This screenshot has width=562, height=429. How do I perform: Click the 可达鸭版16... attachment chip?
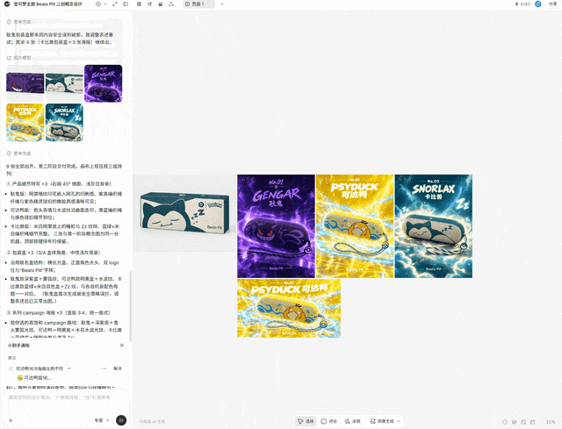[x=34, y=378]
